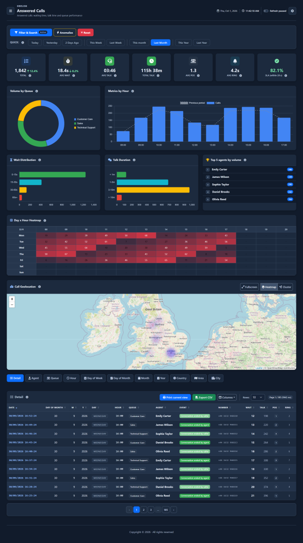Screen dimensions: 303x543
Task: Toggle Customer Care legend swatch
Action: [75, 119]
